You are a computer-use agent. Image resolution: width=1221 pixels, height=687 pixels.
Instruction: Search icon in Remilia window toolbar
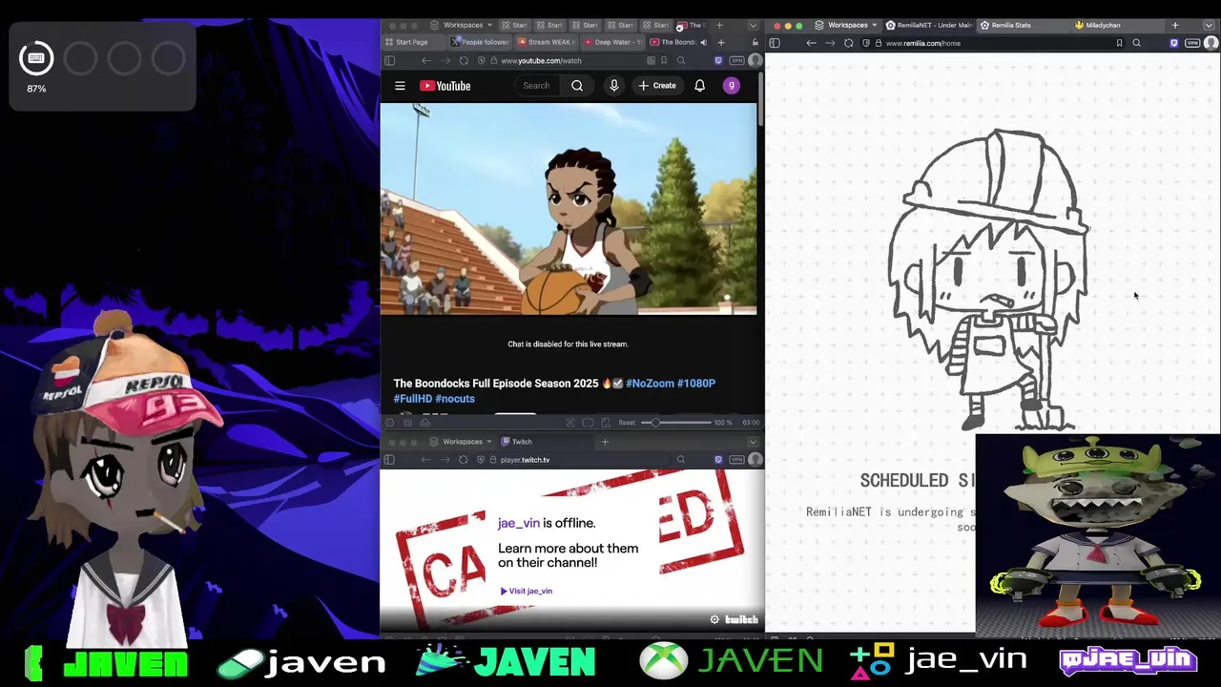click(x=1136, y=43)
